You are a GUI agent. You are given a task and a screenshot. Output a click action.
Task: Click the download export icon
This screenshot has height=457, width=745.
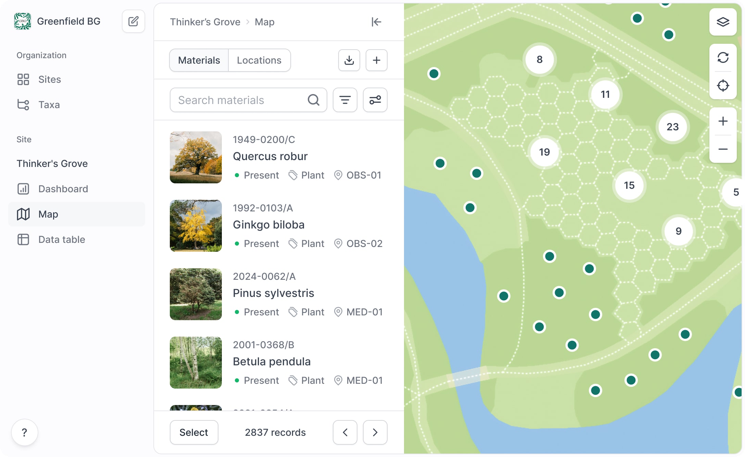point(349,60)
